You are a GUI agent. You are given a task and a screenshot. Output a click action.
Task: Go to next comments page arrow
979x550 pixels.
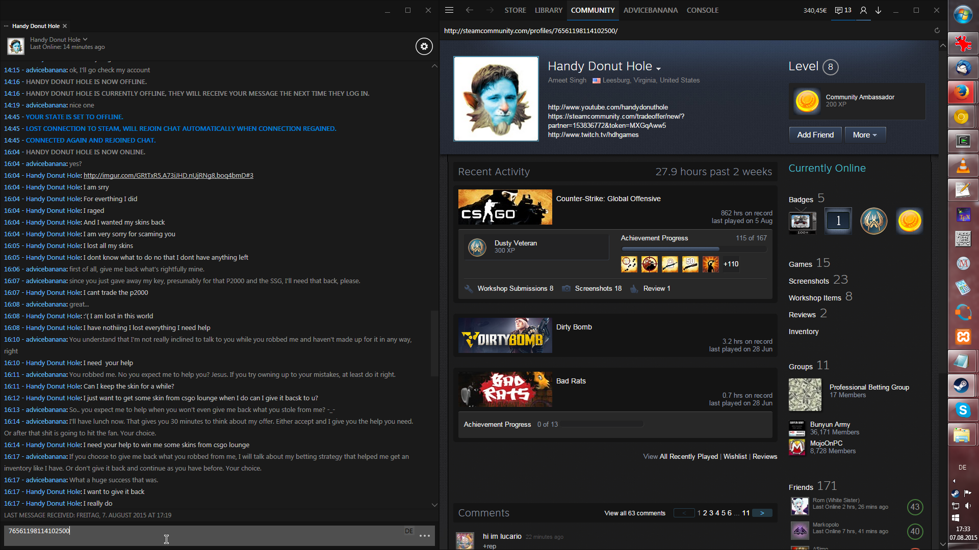tap(762, 513)
